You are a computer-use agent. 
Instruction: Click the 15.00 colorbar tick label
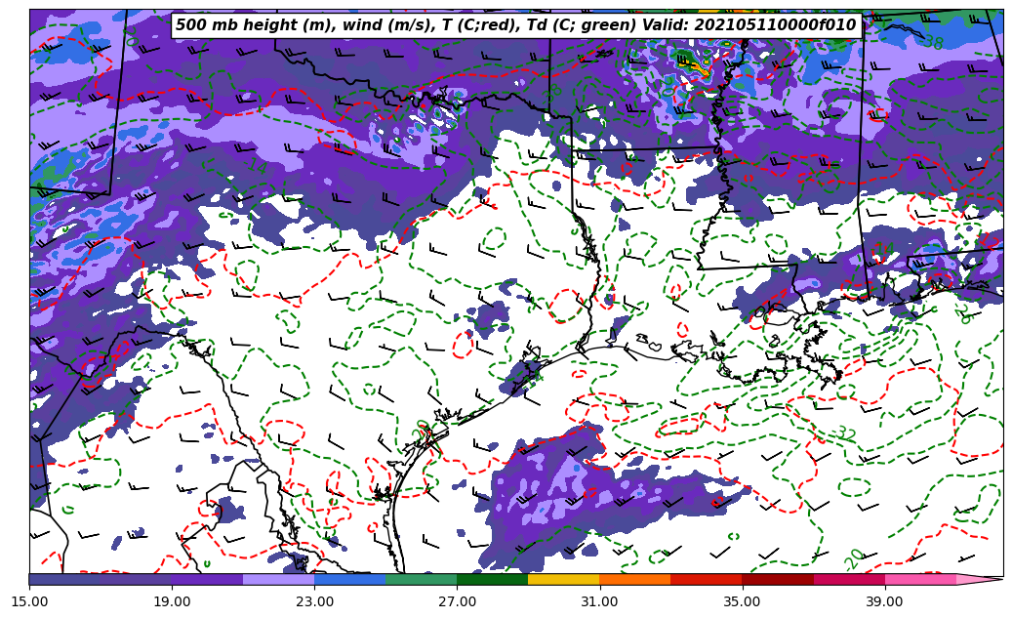pyautogui.click(x=29, y=602)
